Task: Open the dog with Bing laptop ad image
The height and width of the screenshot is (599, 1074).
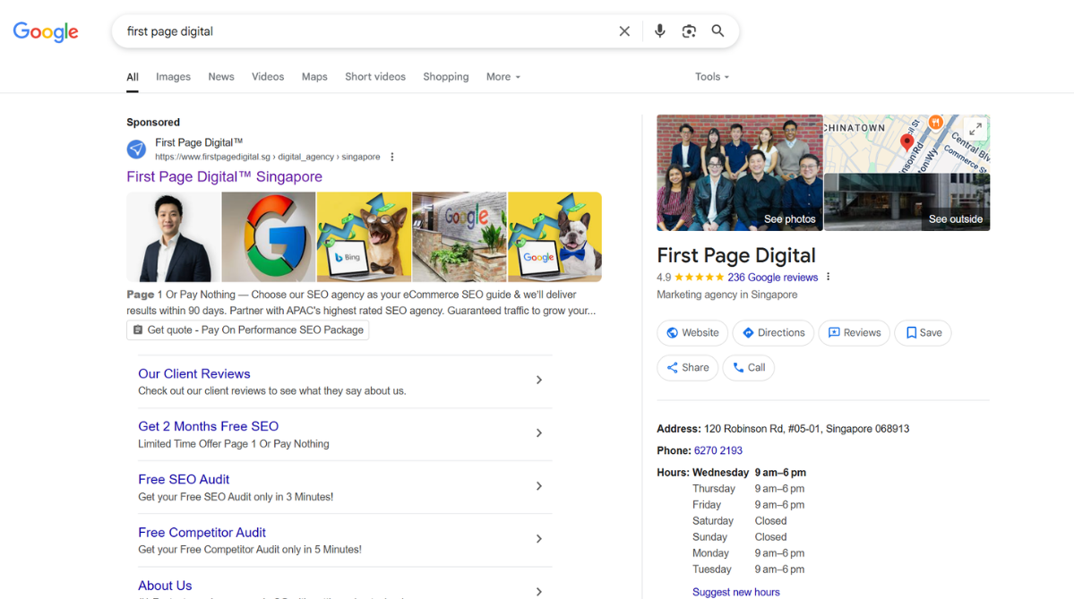Action: click(364, 237)
